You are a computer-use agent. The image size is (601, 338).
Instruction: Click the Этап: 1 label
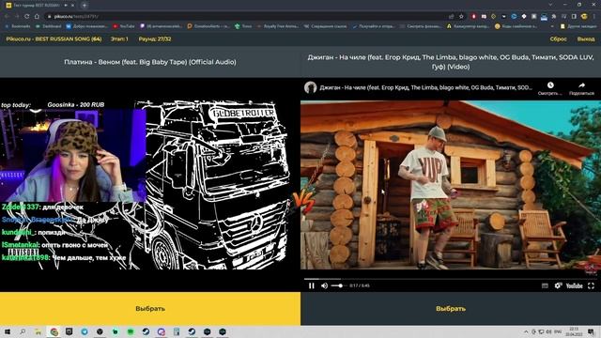click(119, 39)
